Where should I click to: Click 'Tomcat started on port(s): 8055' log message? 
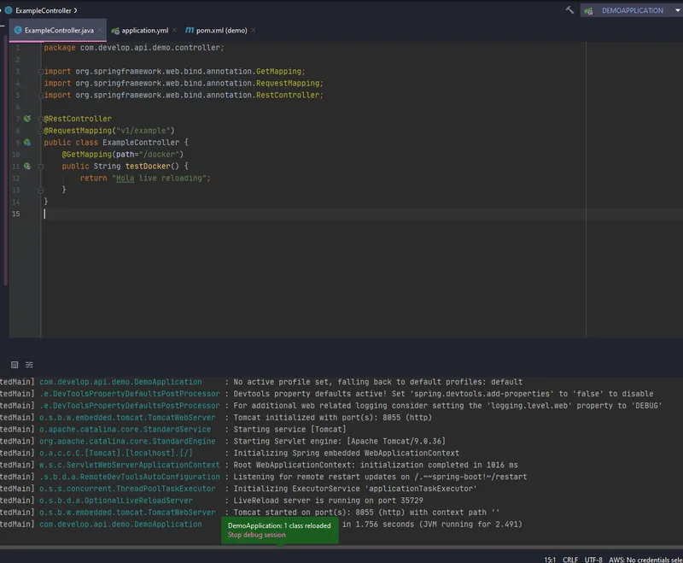tap(366, 513)
